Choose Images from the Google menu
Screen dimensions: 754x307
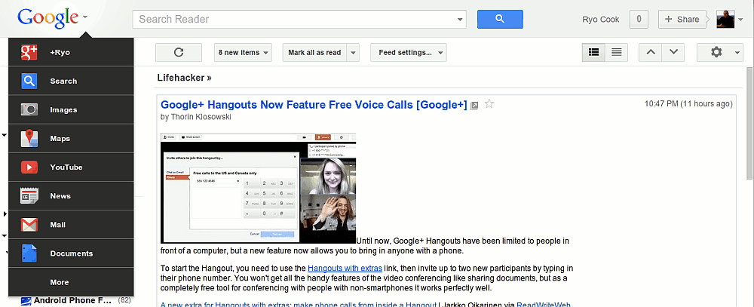[x=71, y=109]
